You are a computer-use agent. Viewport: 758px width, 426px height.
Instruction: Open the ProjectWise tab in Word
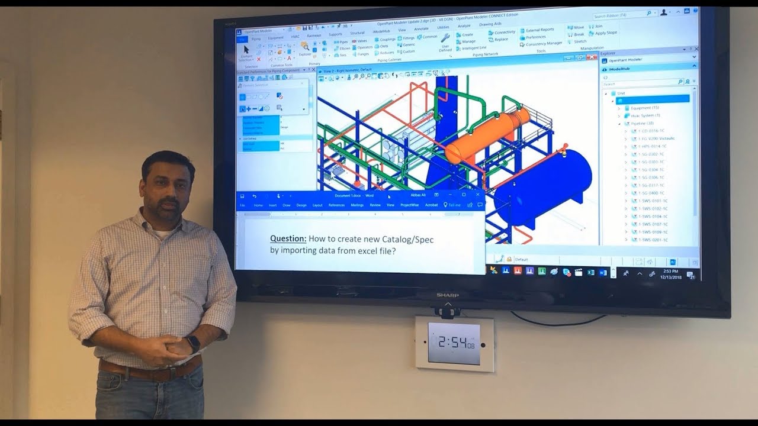[x=410, y=205]
